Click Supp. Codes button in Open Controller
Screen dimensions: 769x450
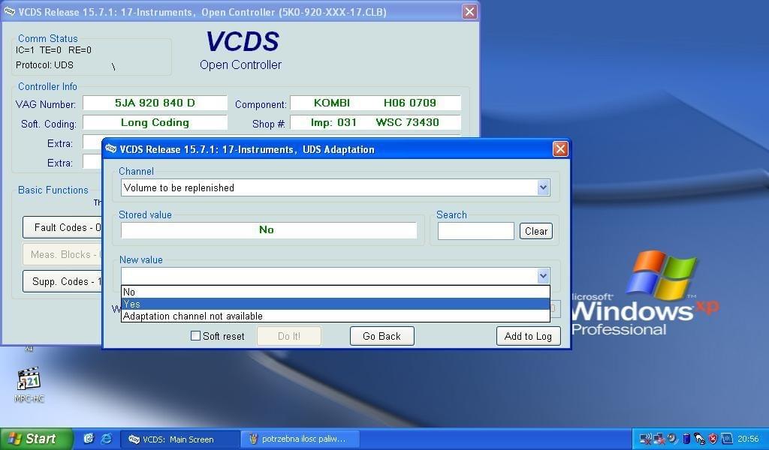62,281
